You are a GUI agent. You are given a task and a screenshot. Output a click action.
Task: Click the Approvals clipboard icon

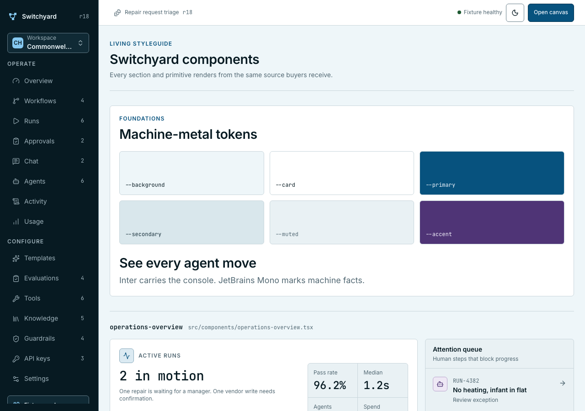point(16,141)
